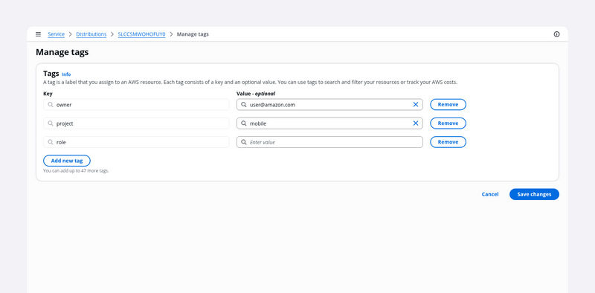Cancel tag editing

pyautogui.click(x=490, y=194)
